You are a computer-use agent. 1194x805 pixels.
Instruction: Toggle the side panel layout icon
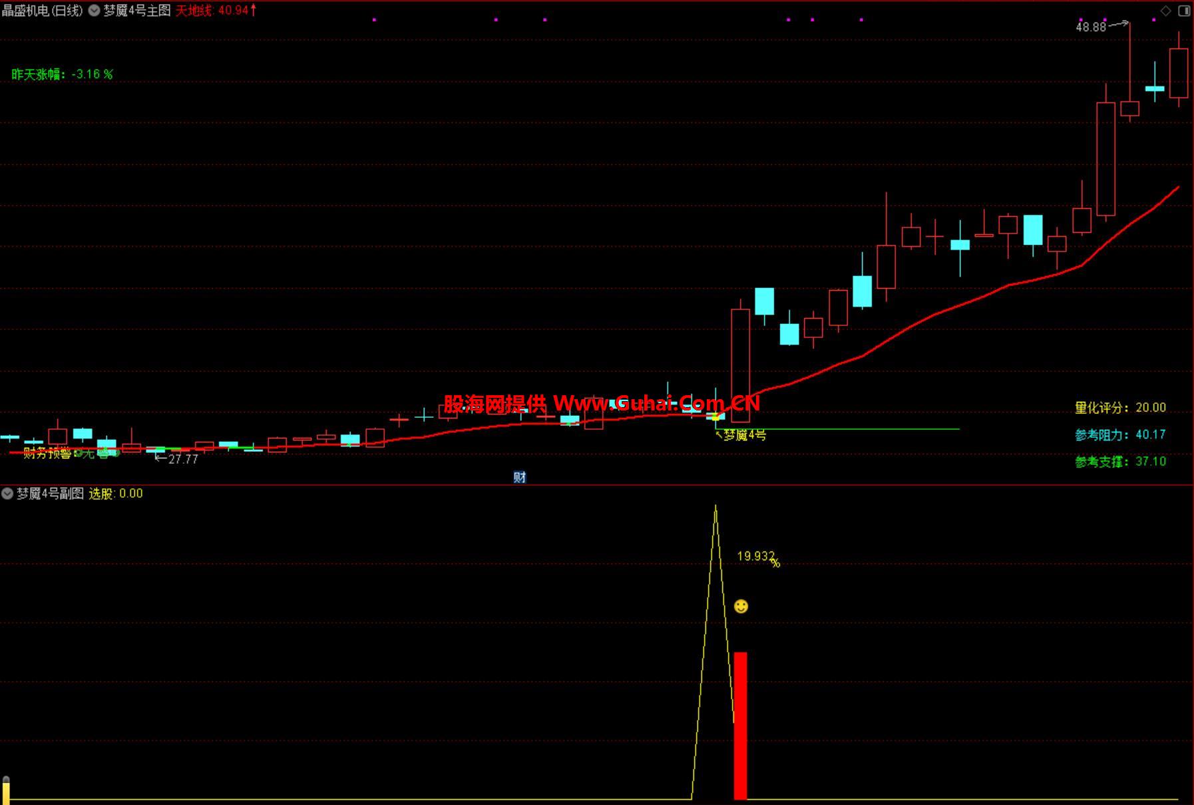[1184, 11]
